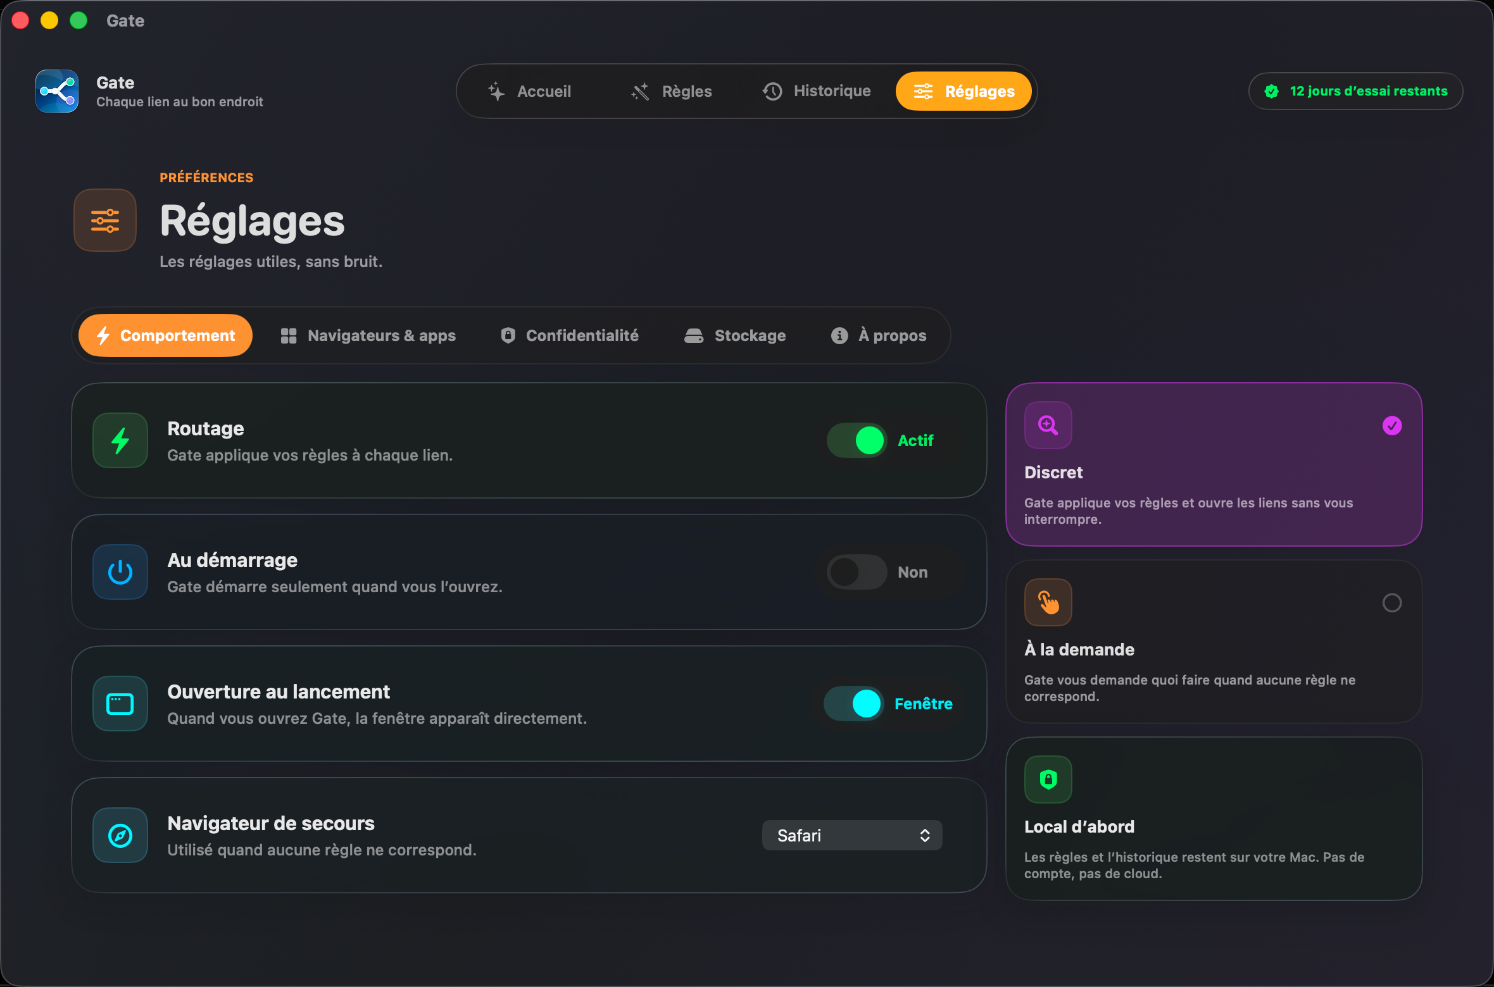This screenshot has width=1494, height=987.
Task: Open the Règles tab
Action: pos(671,91)
